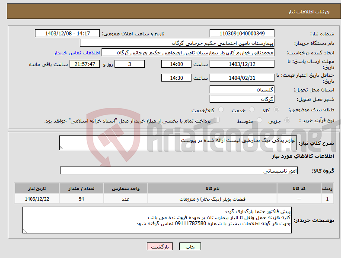The height and width of the screenshot is (258, 341).
Task: Click the quantity cell showing 54
Action: [x=81, y=199]
